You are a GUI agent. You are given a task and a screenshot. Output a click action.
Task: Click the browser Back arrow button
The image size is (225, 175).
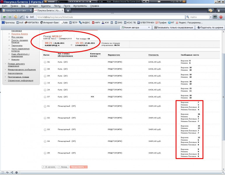4,17
